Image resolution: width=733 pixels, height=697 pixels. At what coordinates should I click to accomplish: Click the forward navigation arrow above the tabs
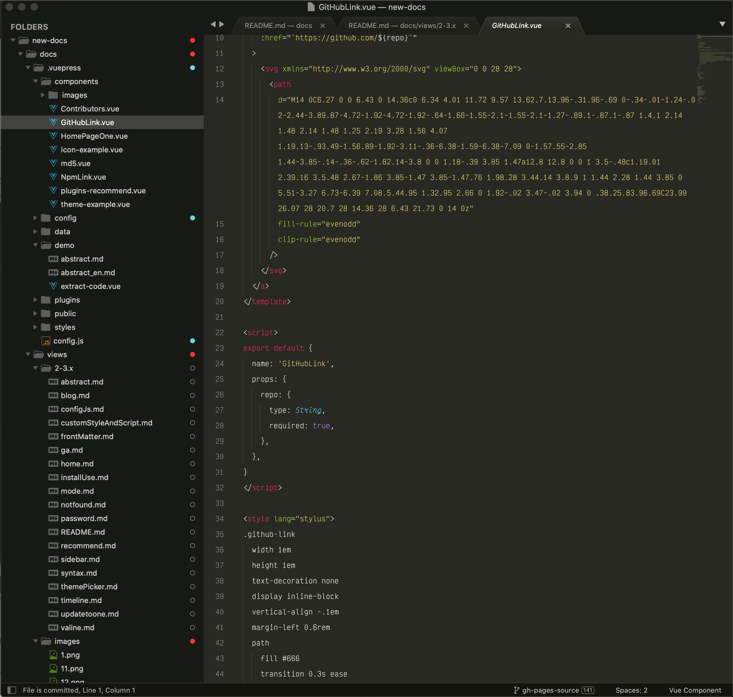[221, 24]
